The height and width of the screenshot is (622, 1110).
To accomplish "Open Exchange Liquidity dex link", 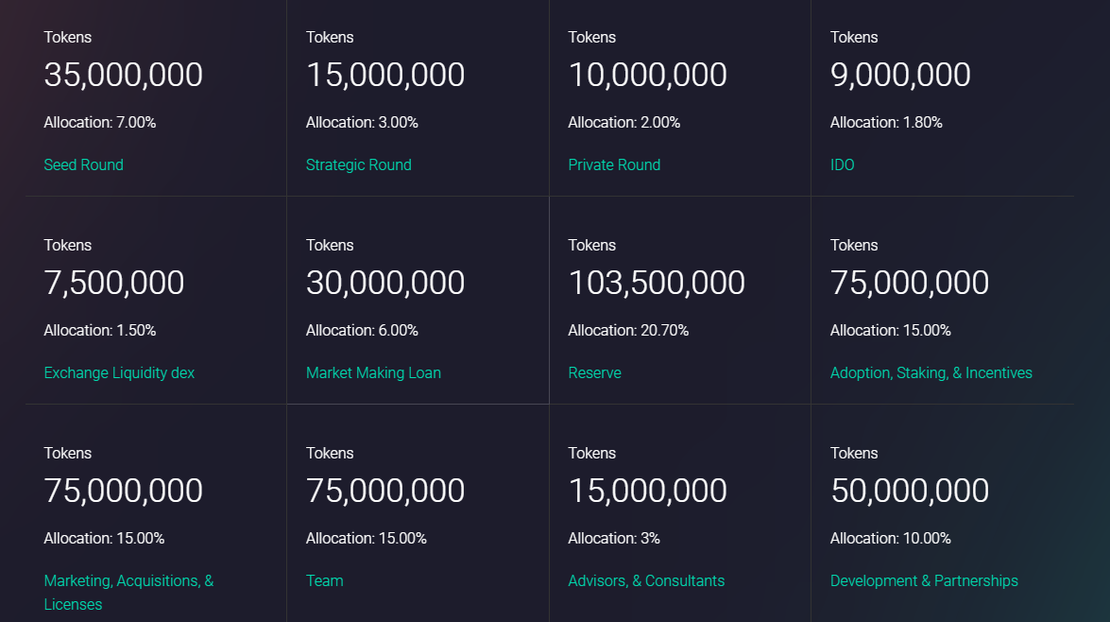I will click(x=119, y=373).
